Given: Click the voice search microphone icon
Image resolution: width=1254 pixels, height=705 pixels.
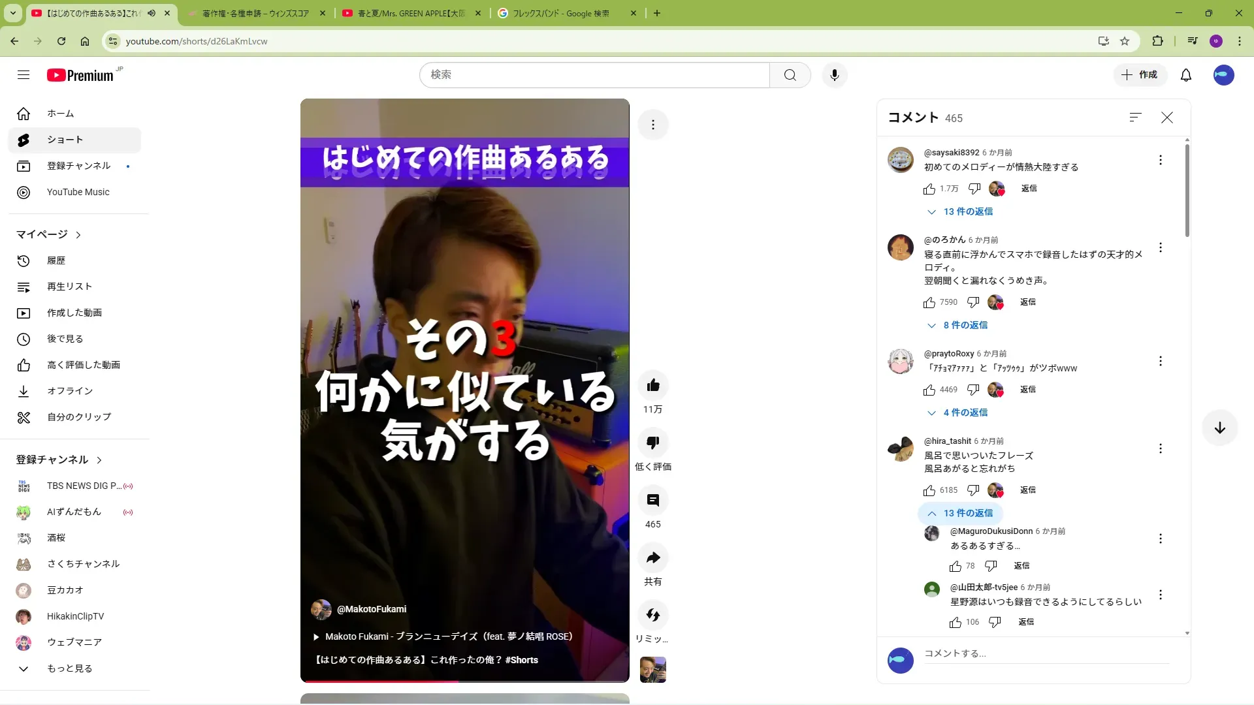Looking at the screenshot, I should coord(834,75).
